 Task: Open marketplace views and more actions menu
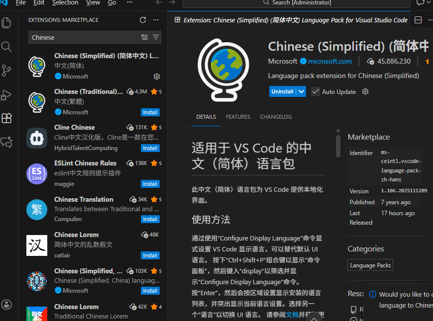click(x=156, y=20)
